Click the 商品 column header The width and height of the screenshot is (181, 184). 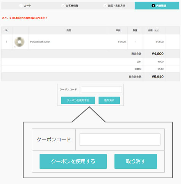[69, 30]
